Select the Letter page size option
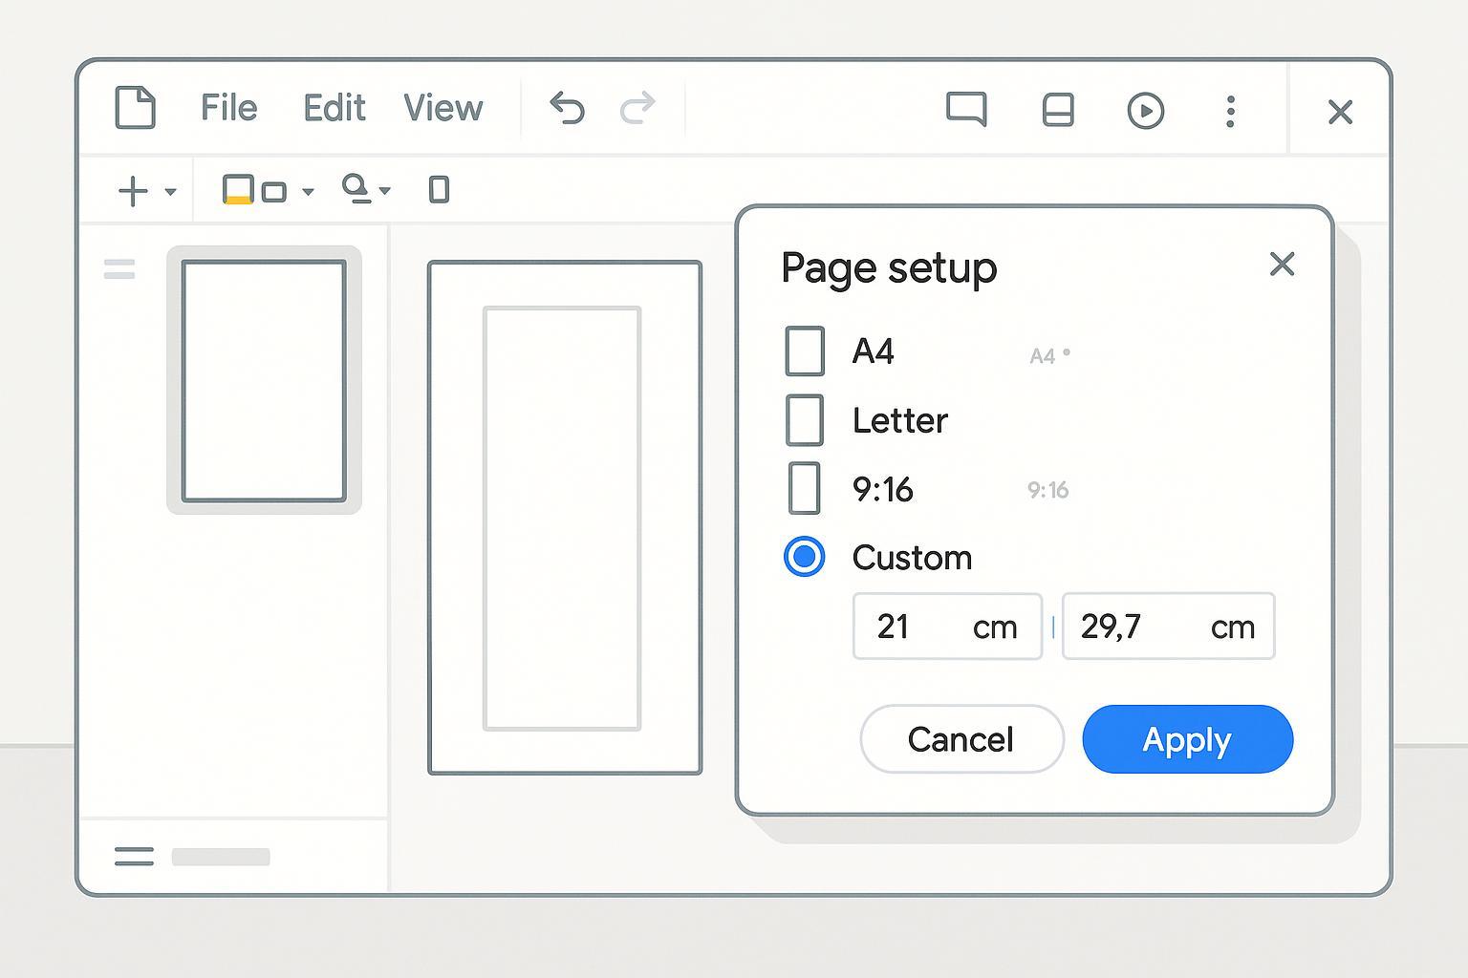The height and width of the screenshot is (978, 1468). 805,420
